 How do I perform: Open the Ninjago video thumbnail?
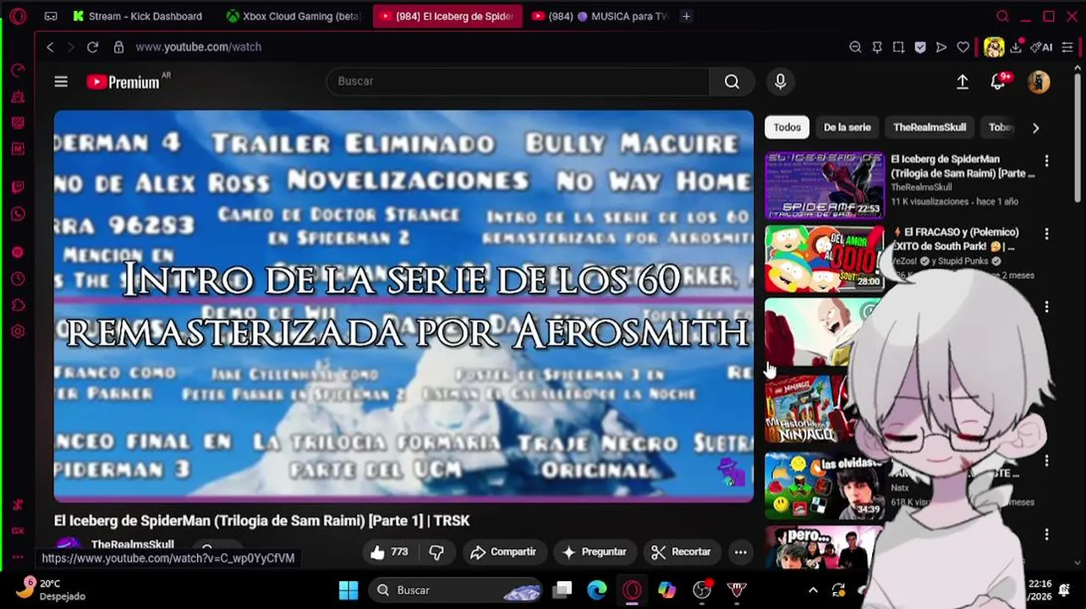pyautogui.click(x=810, y=409)
